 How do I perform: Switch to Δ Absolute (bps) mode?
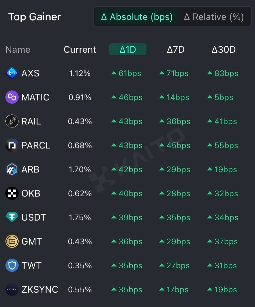[x=137, y=17]
